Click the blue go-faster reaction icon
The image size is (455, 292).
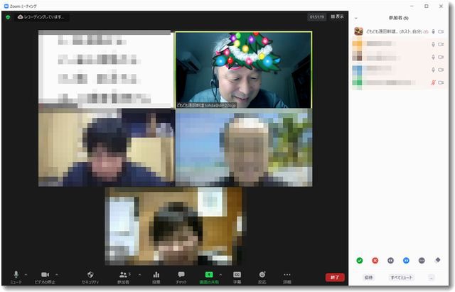coord(406,261)
